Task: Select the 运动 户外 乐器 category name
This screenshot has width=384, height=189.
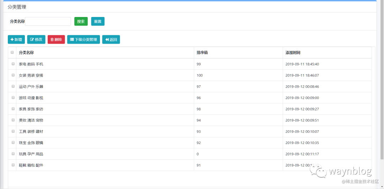Action: [x=31, y=87]
